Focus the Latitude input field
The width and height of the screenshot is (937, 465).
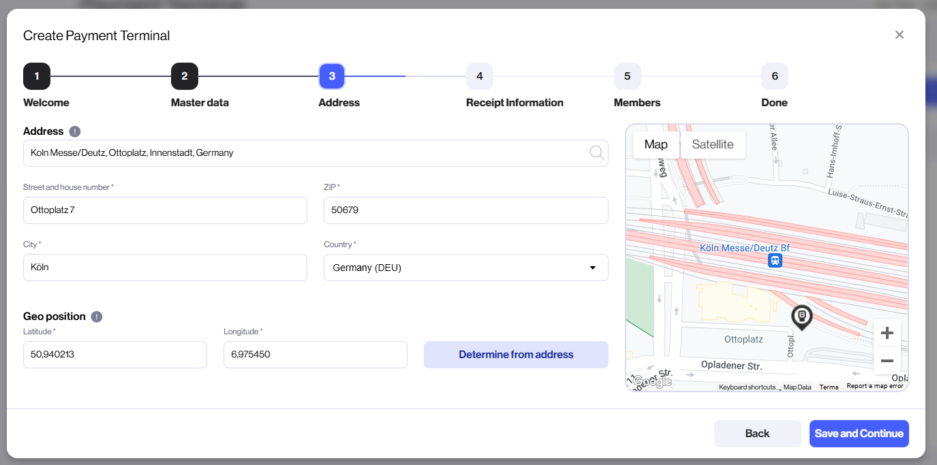point(114,355)
